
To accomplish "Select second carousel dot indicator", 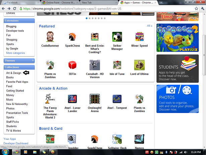I will (89, 18).
